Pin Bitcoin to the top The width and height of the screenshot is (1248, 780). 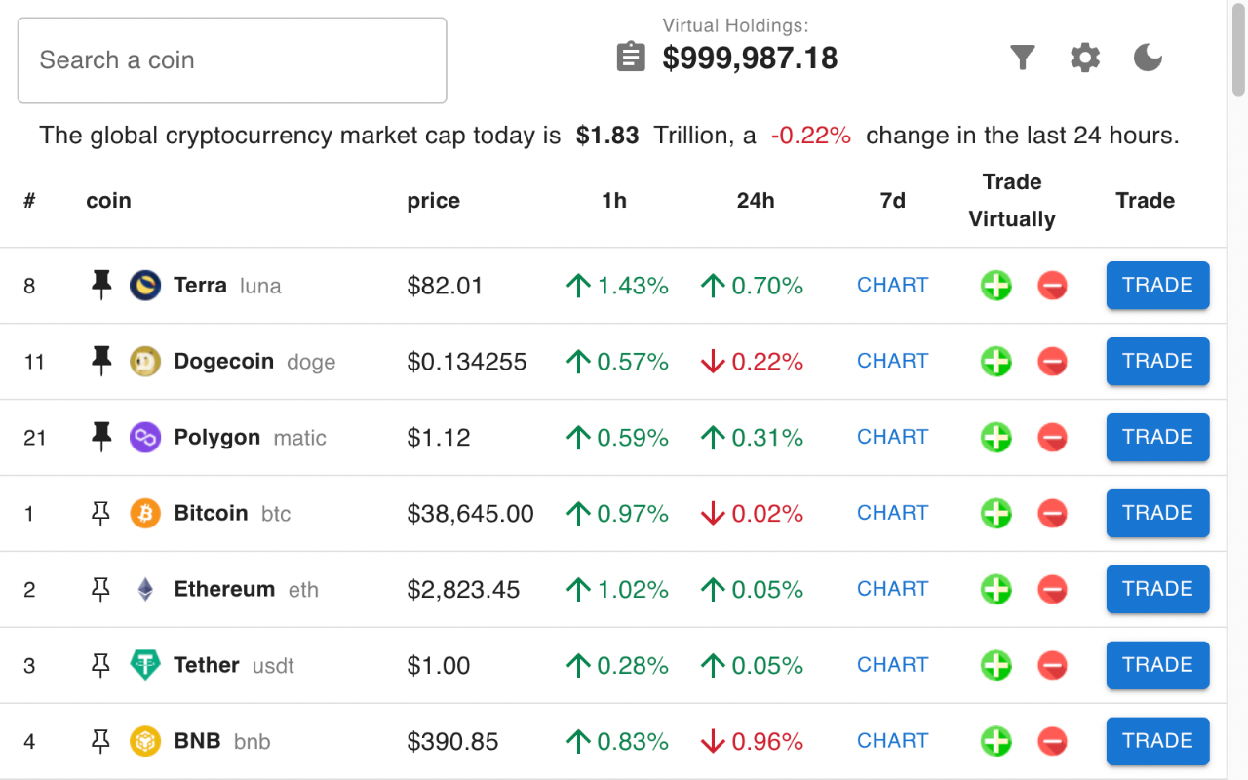(x=100, y=514)
